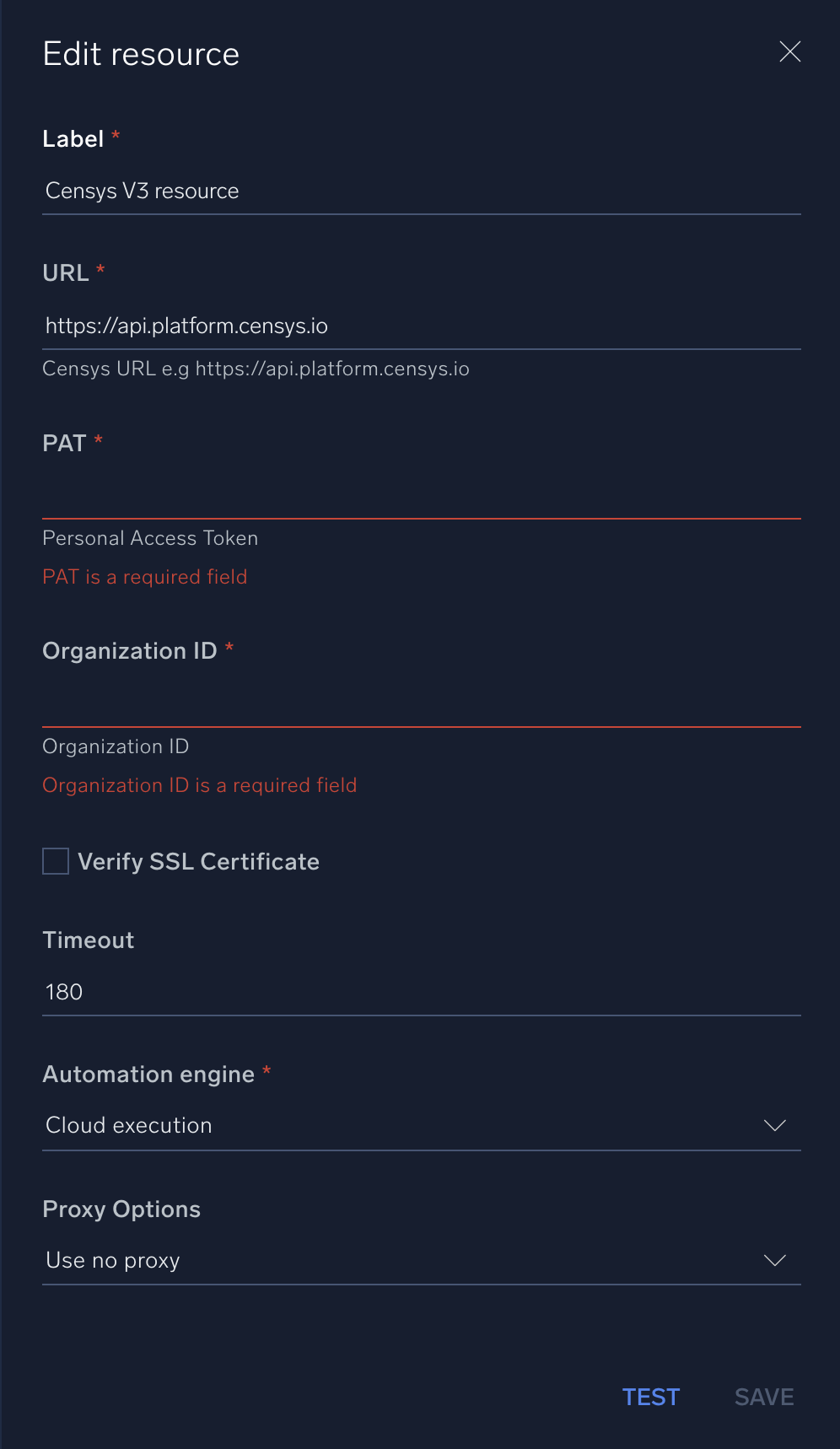Click the Label field containing Censys V3 resource
This screenshot has width=840, height=1449.
pyautogui.click(x=421, y=191)
